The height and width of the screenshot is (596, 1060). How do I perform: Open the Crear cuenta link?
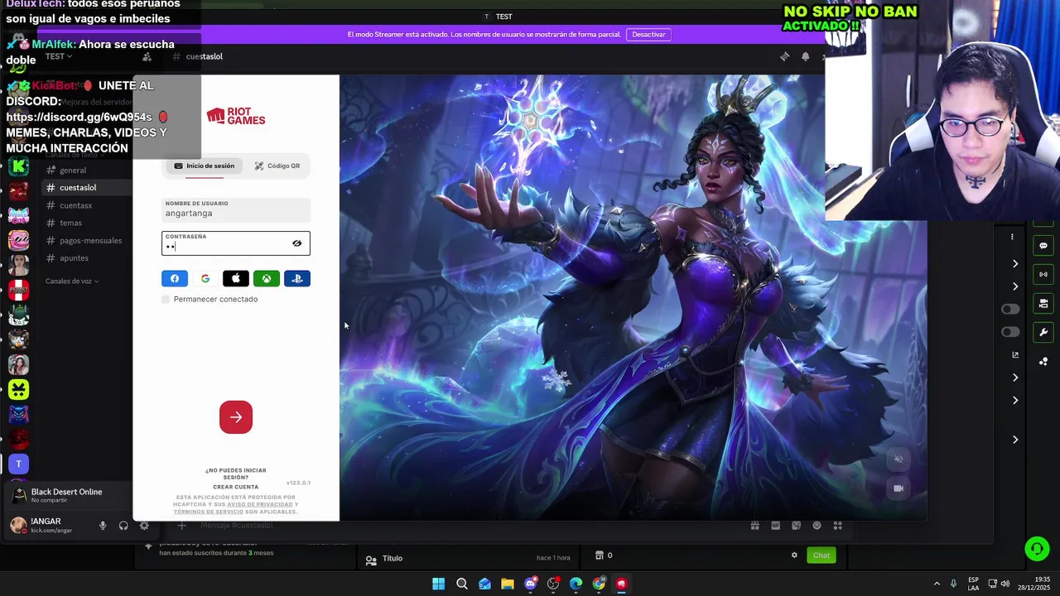point(236,487)
